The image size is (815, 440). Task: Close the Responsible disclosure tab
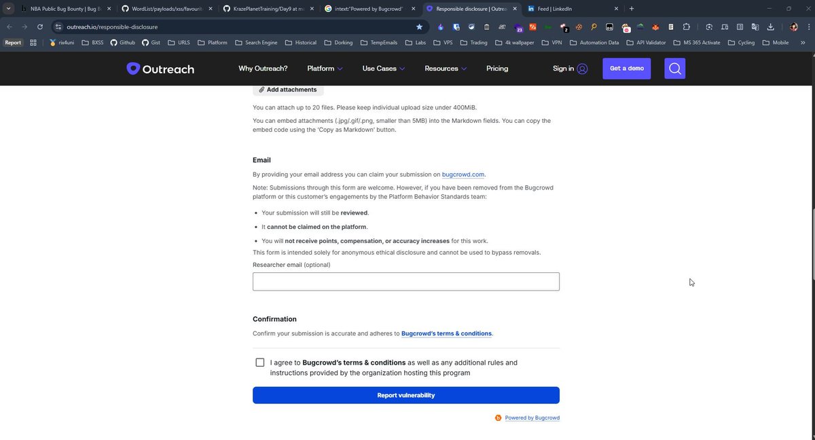(515, 9)
